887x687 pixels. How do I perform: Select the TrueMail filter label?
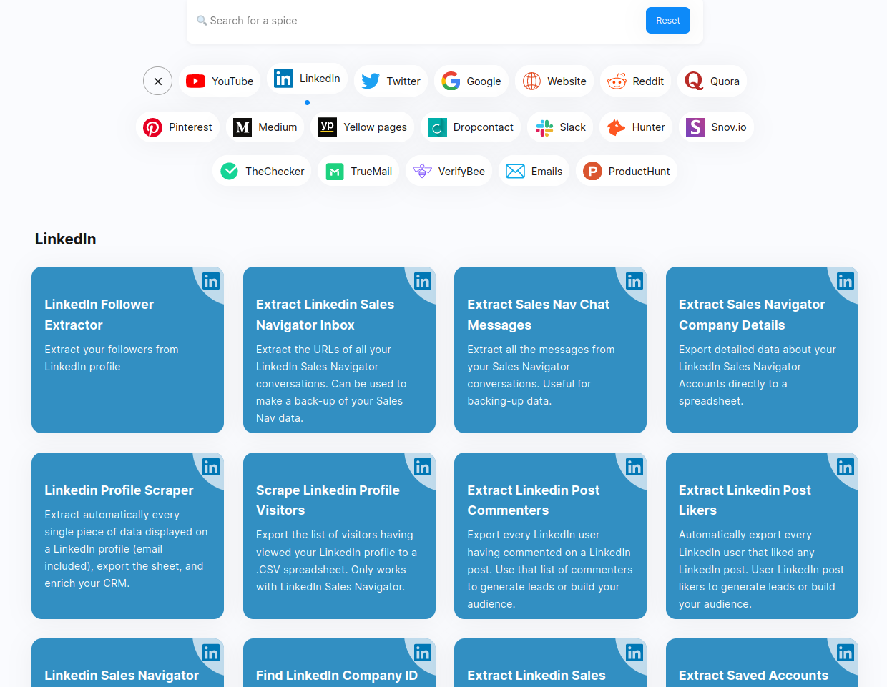(x=371, y=172)
